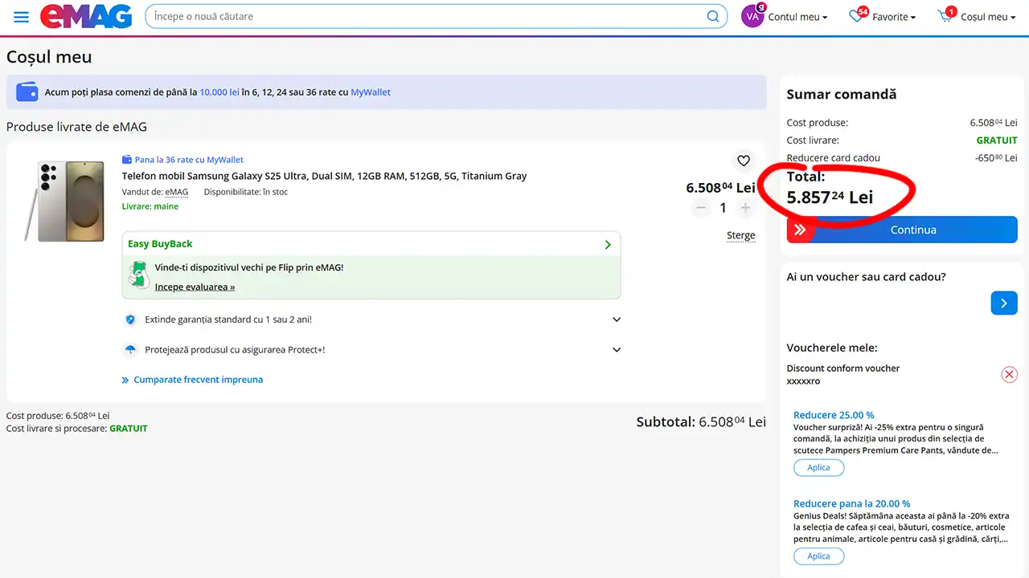This screenshot has width=1029, height=578.
Task: Submit voucher code with blue arrow button
Action: coord(1004,303)
